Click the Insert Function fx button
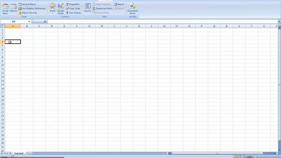 pos(45,22)
